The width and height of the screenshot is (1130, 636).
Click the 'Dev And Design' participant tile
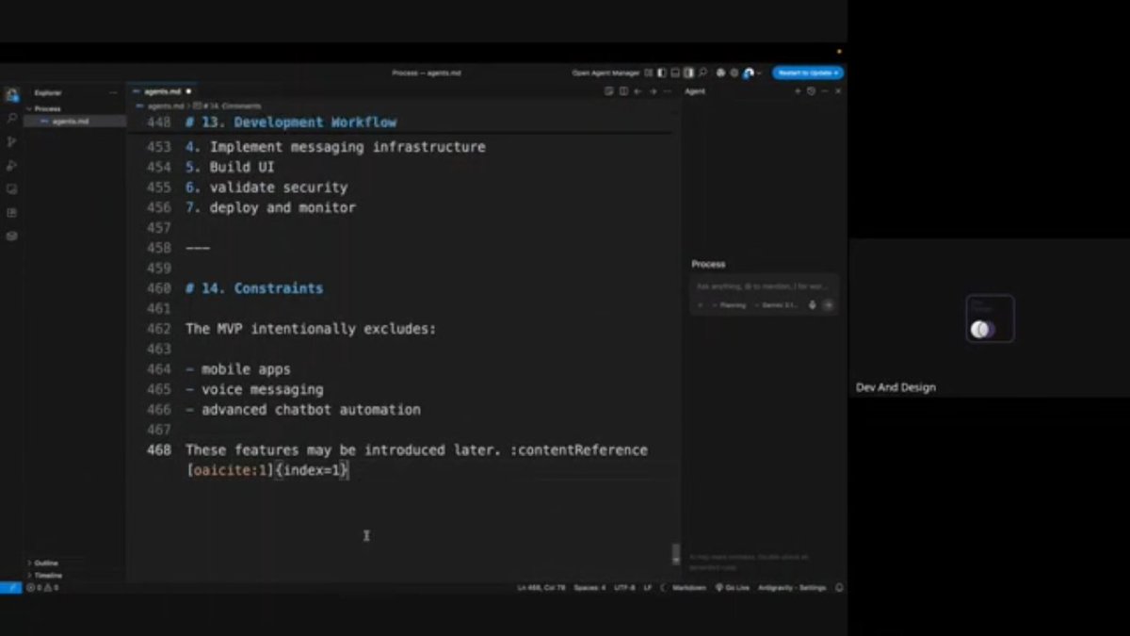(989, 318)
